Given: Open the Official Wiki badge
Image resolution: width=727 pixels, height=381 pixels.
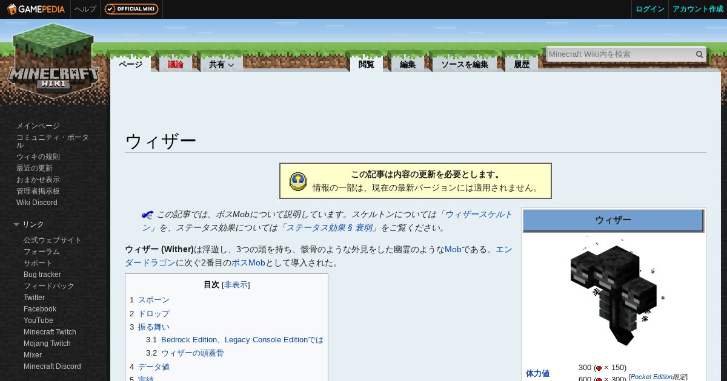Looking at the screenshot, I should (131, 9).
